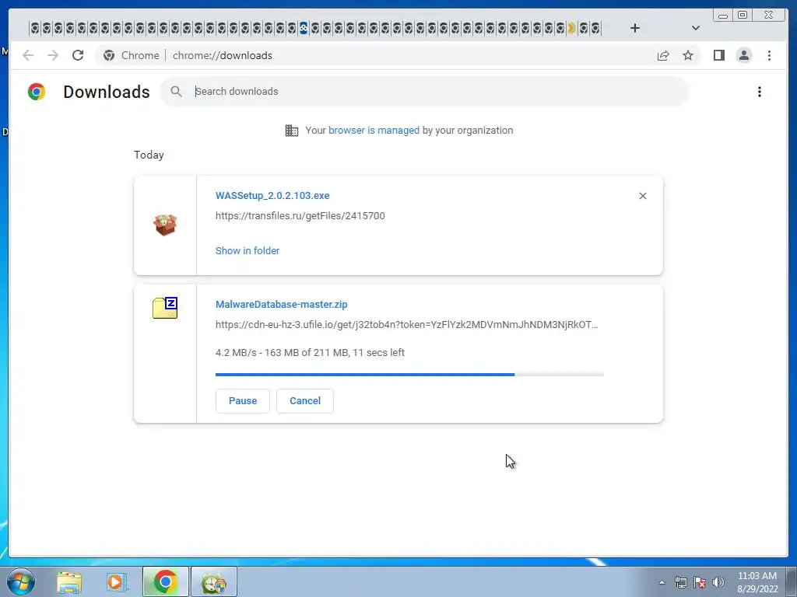Open MalwareDatabase-master.zip link

pos(282,305)
